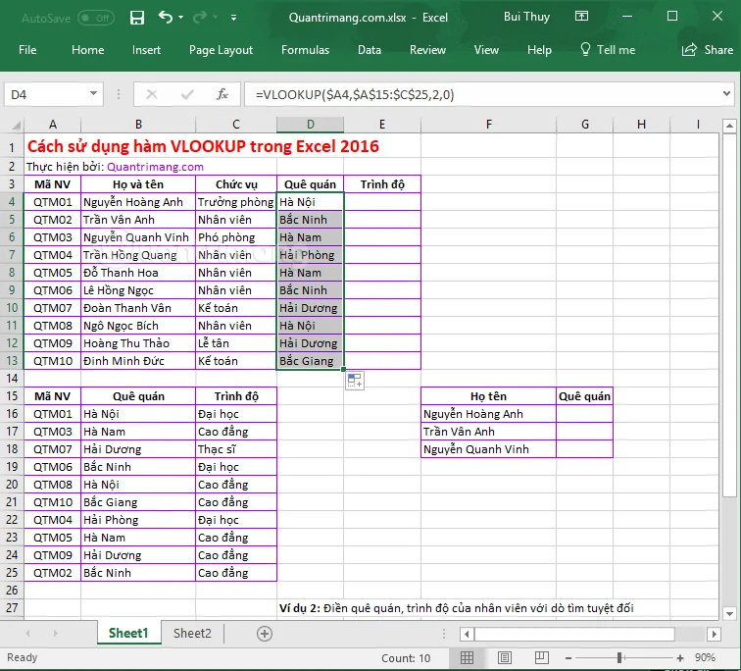Expand the formula bar chevron
Image resolution: width=741 pixels, height=671 pixels.
click(727, 93)
